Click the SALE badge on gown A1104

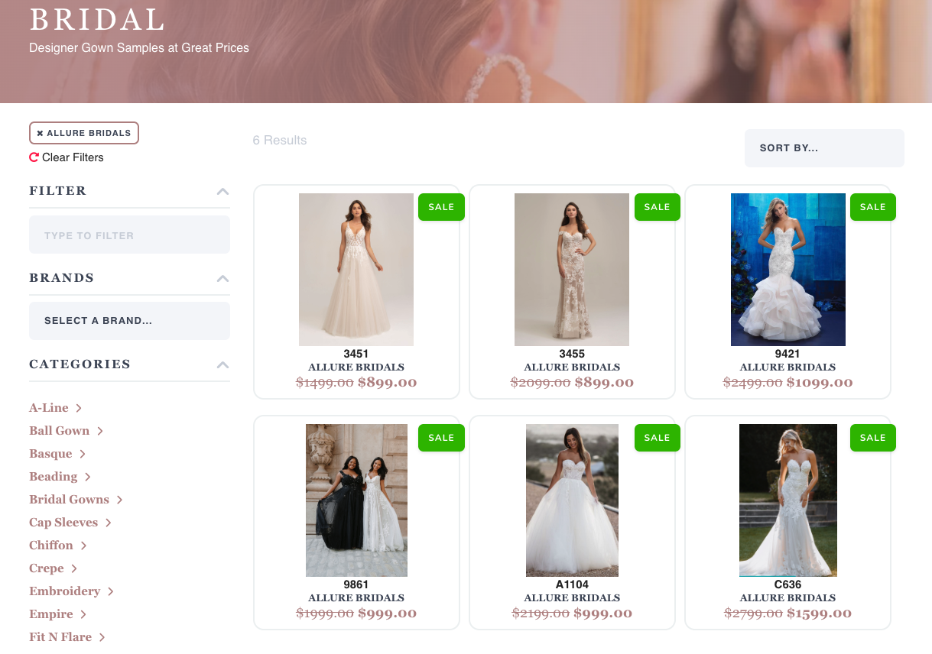coord(658,438)
